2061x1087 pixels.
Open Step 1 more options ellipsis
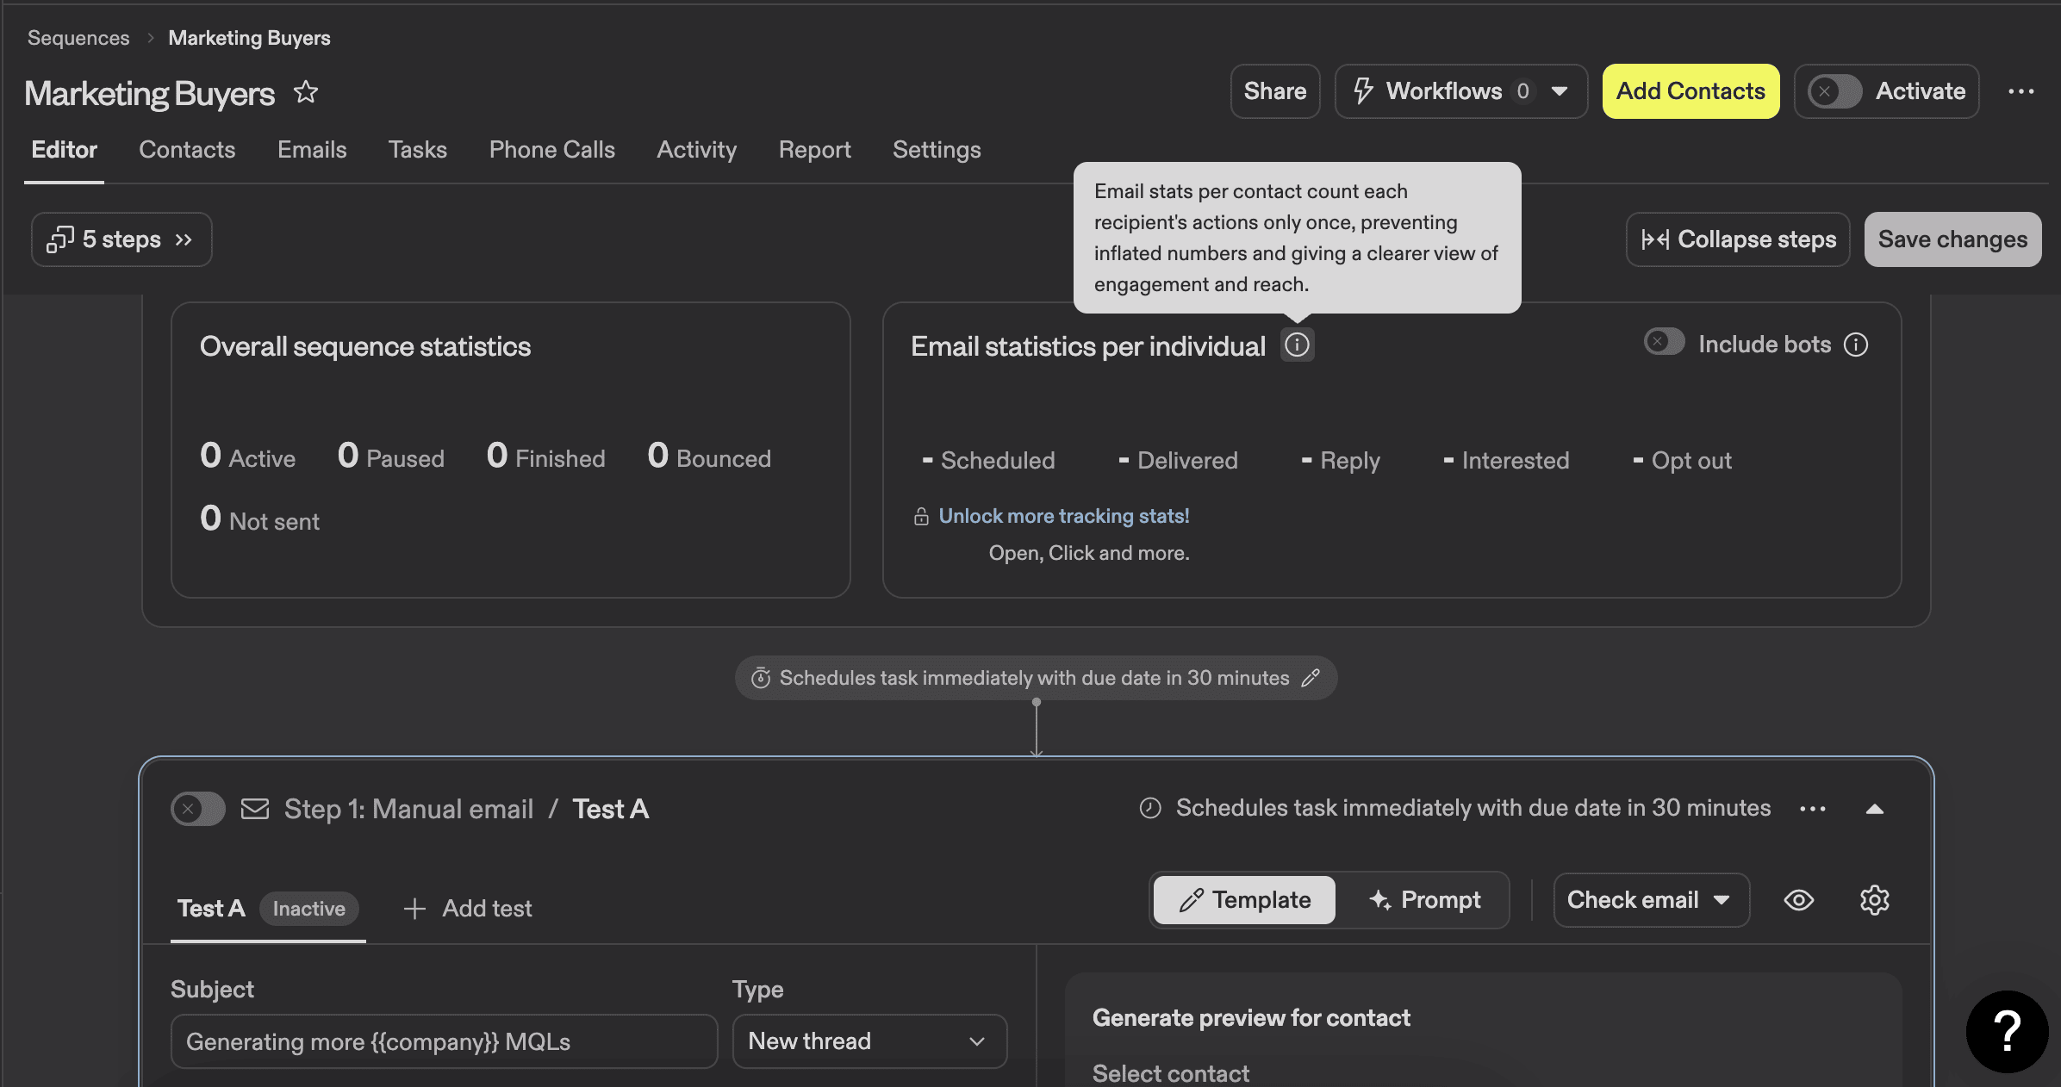(x=1813, y=809)
